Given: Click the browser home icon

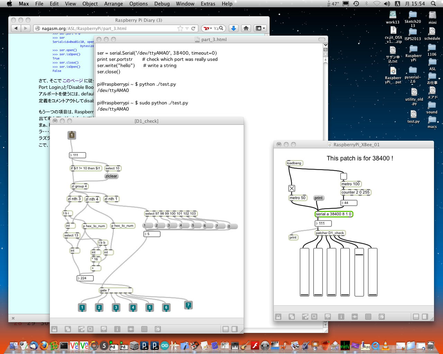Looking at the screenshot, I should [246, 28].
